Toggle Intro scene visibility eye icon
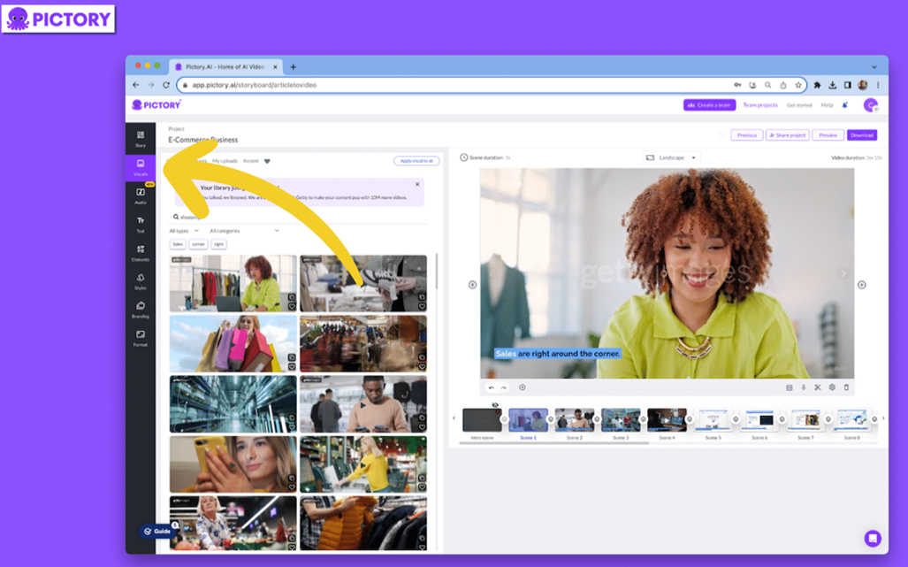 click(495, 405)
